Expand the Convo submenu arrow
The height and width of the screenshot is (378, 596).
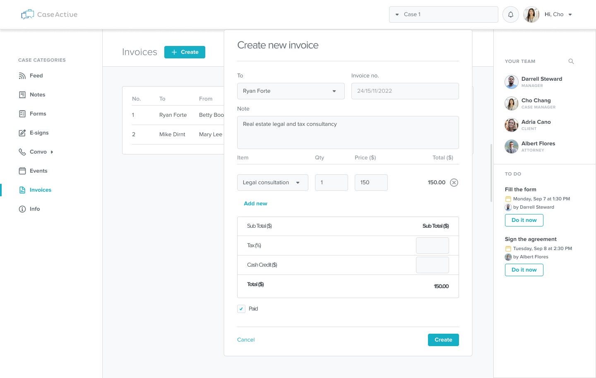(x=52, y=152)
